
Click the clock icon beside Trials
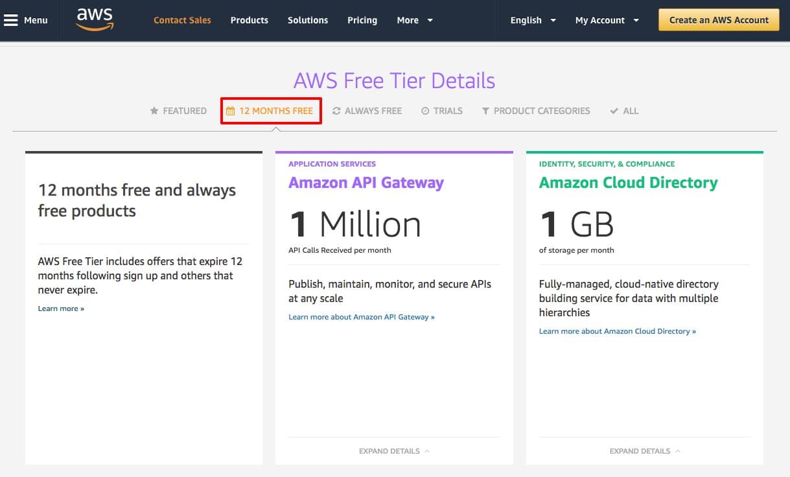pos(425,111)
